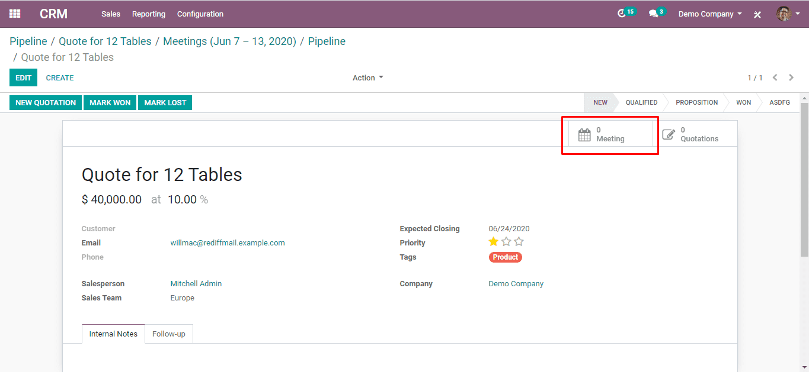809x372 pixels.
Task: Go to the previous record arrow
Action: pyautogui.click(x=775, y=77)
